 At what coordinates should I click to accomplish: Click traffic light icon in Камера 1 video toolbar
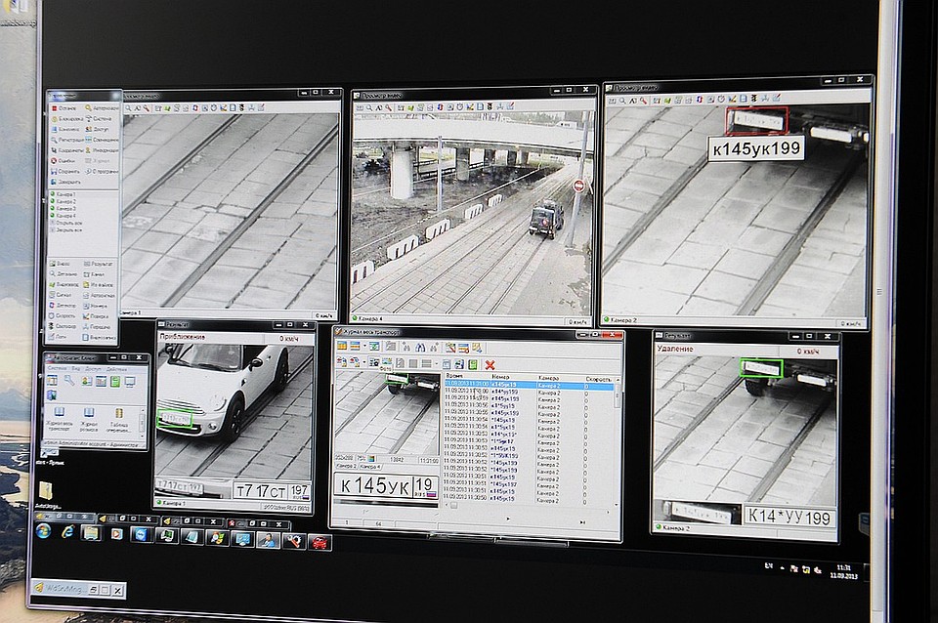coord(241,108)
